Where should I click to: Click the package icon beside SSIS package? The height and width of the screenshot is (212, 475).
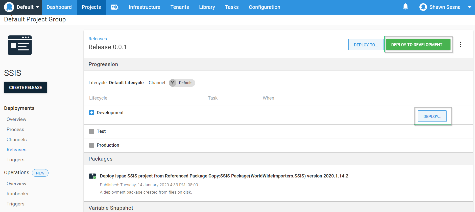[x=92, y=176]
